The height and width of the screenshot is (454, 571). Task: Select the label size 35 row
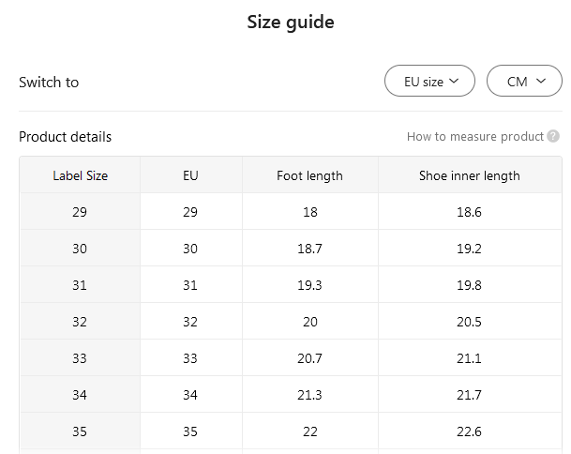point(80,431)
